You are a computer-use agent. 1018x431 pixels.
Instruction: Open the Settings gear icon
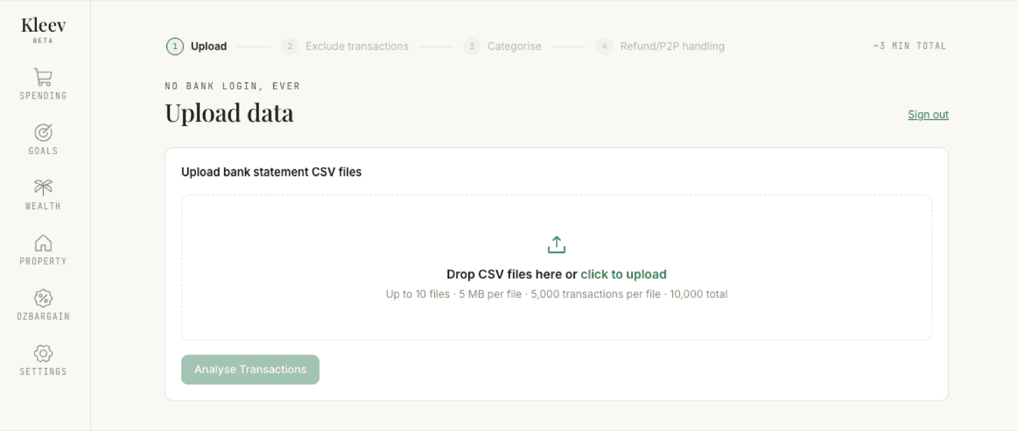43,353
